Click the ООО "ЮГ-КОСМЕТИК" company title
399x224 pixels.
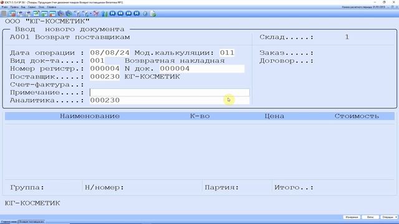tap(47, 21)
